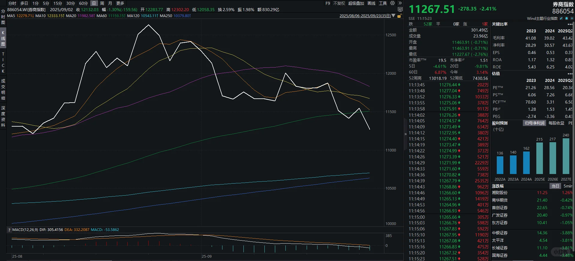This screenshot has height=261, width=575.
Task: Open the date range dropdown triangle
Action: [x=393, y=16]
